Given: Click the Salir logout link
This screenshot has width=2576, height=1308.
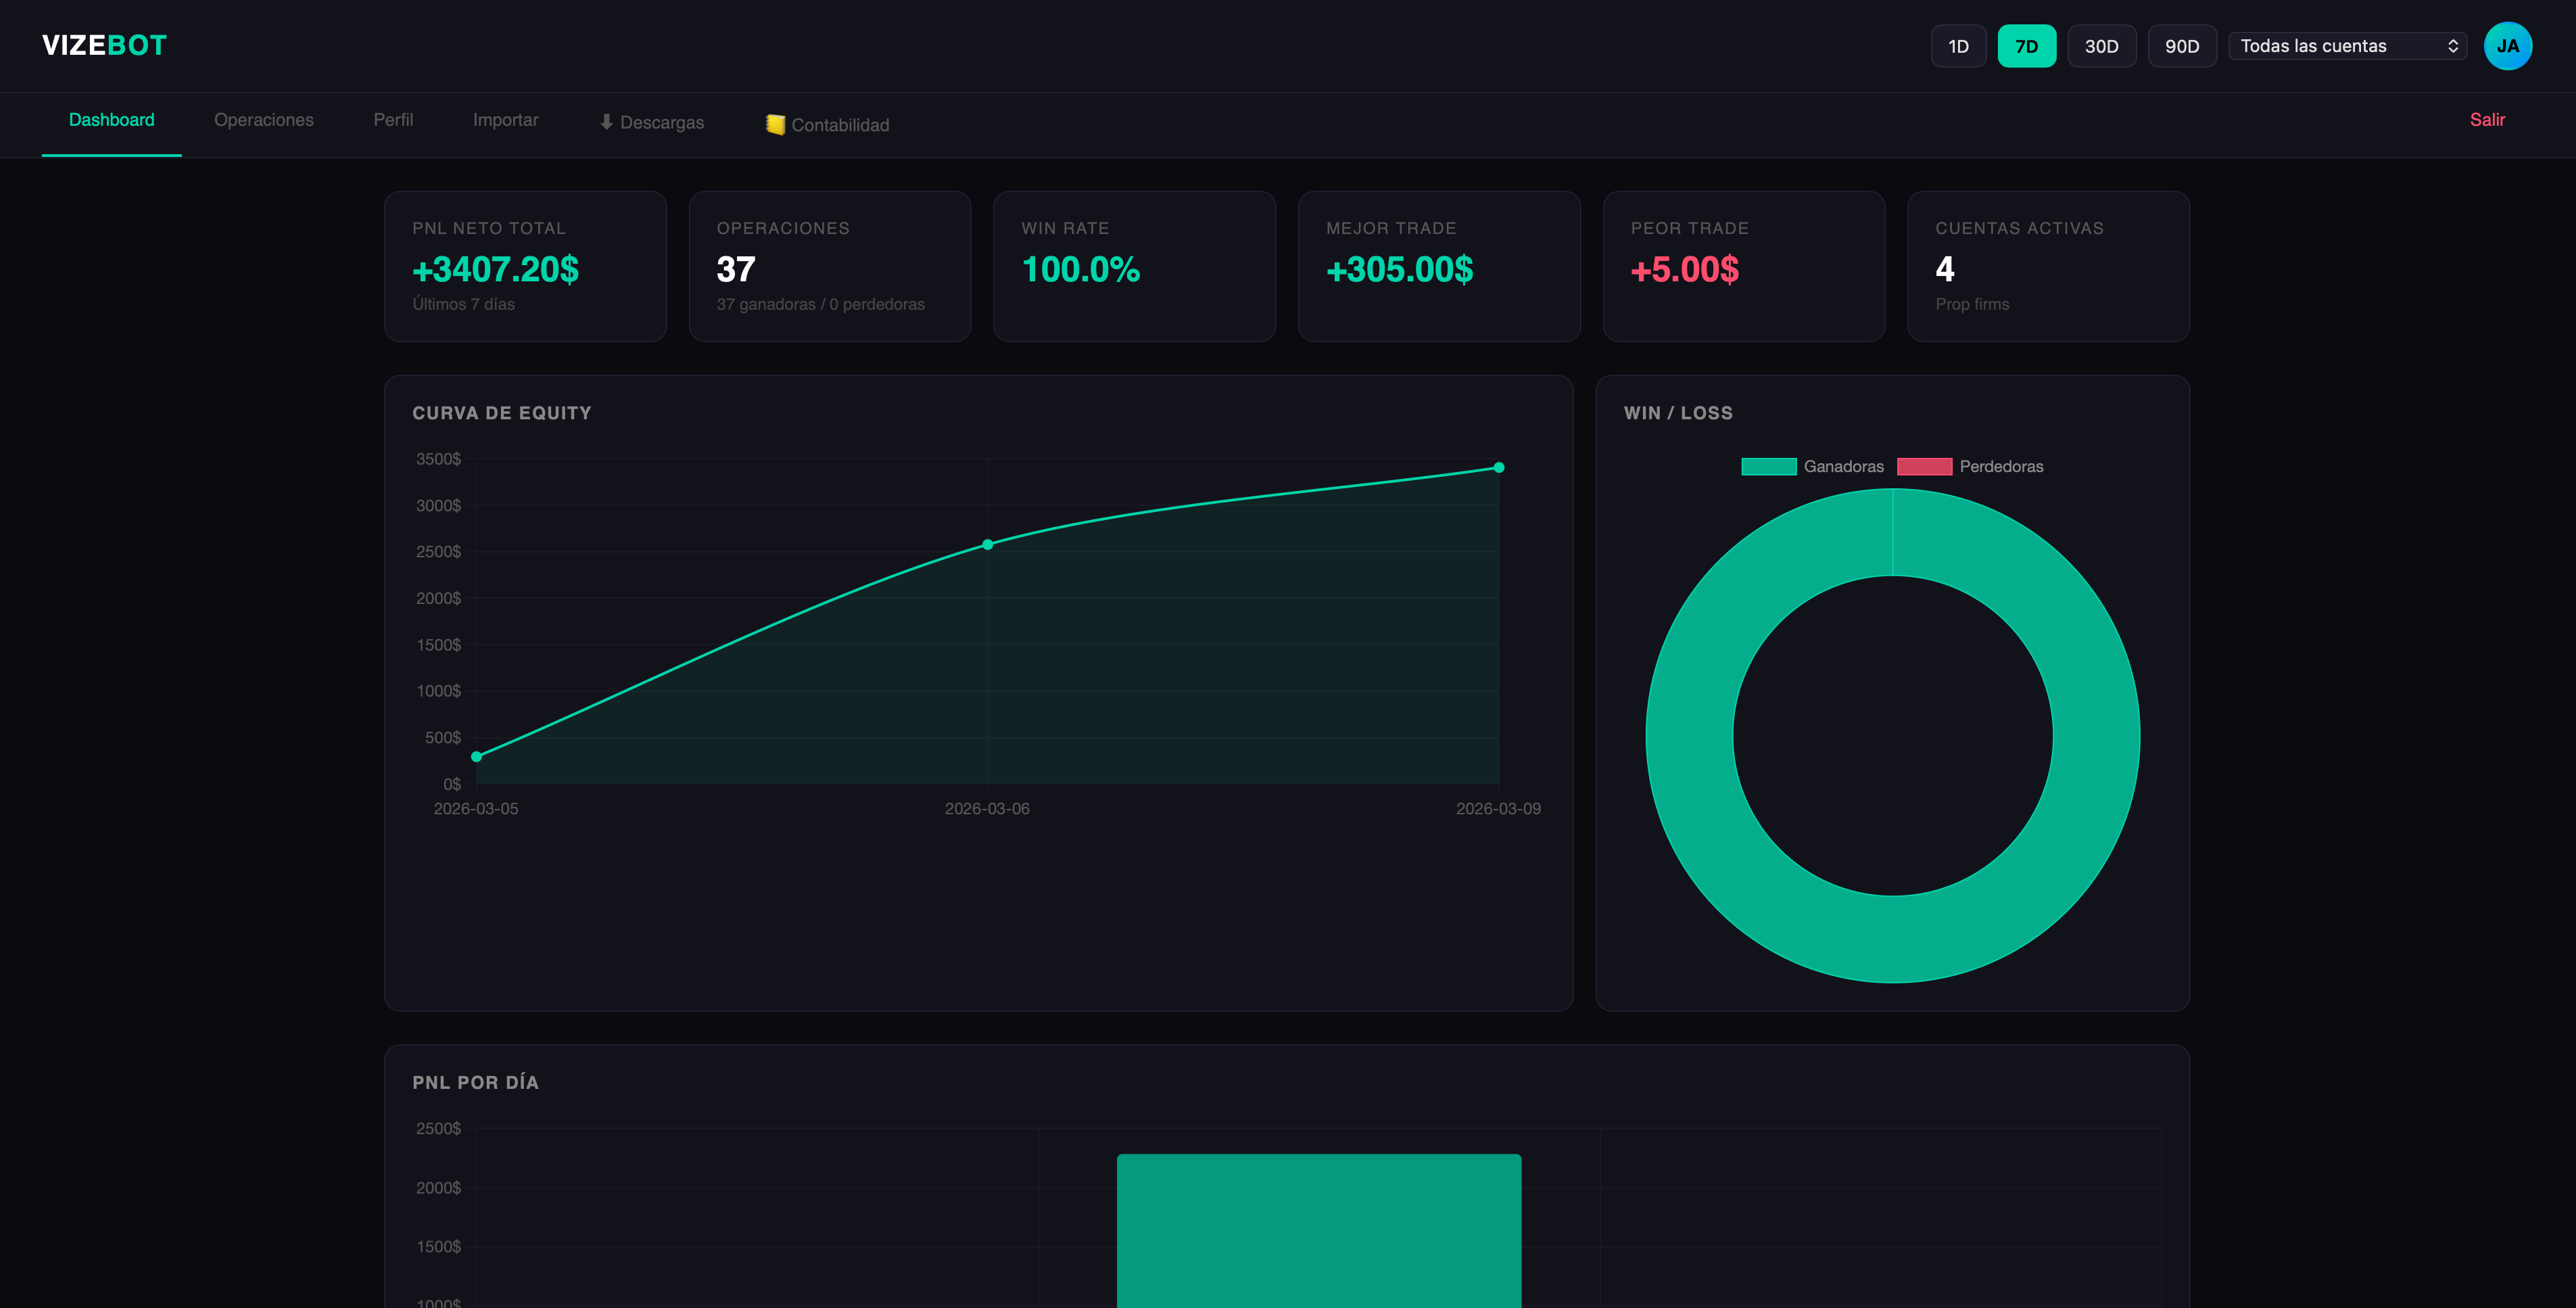Looking at the screenshot, I should pyautogui.click(x=2486, y=120).
